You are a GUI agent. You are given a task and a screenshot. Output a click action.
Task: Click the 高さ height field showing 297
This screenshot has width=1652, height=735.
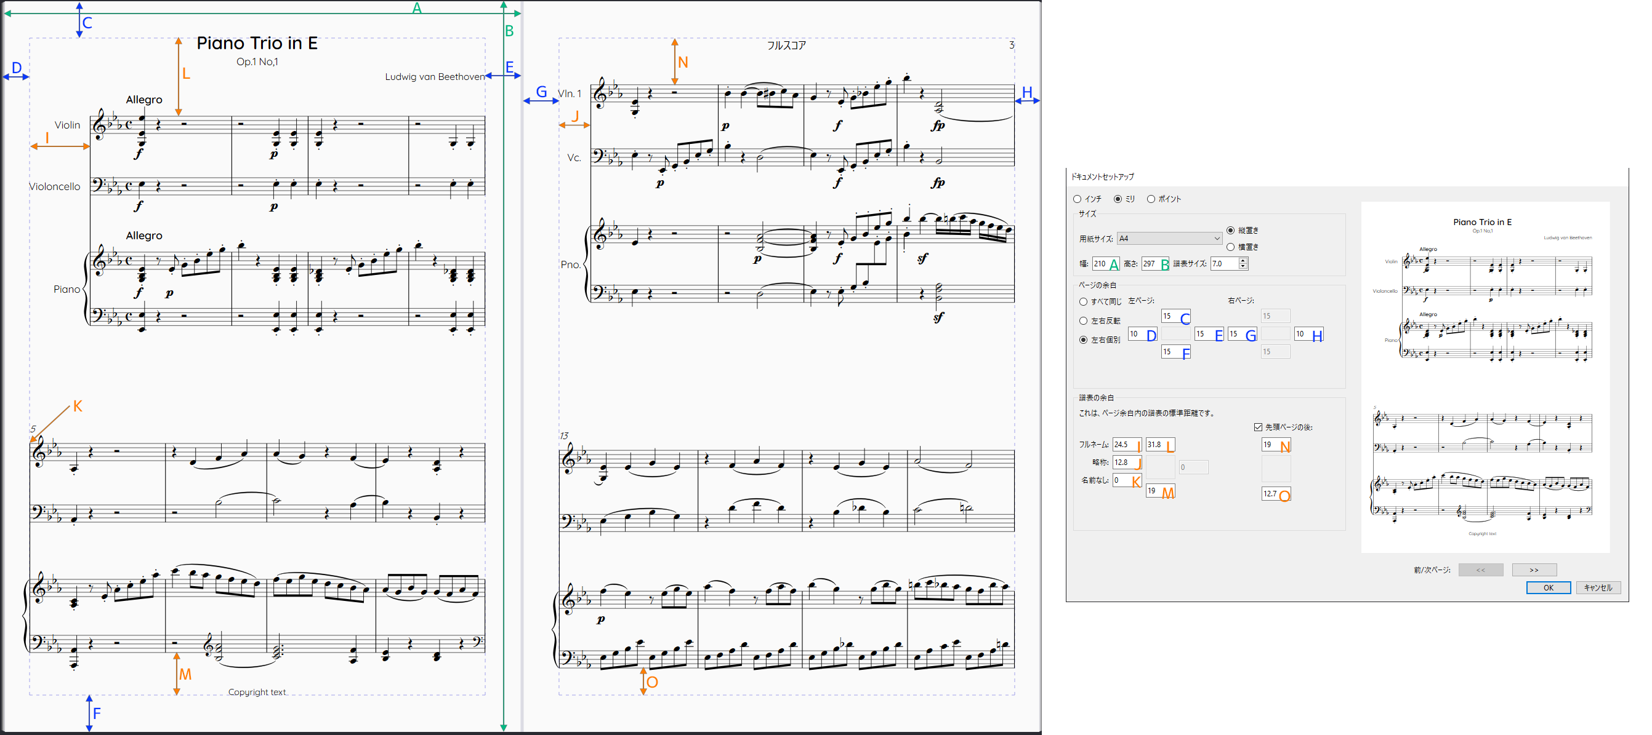click(x=1155, y=263)
